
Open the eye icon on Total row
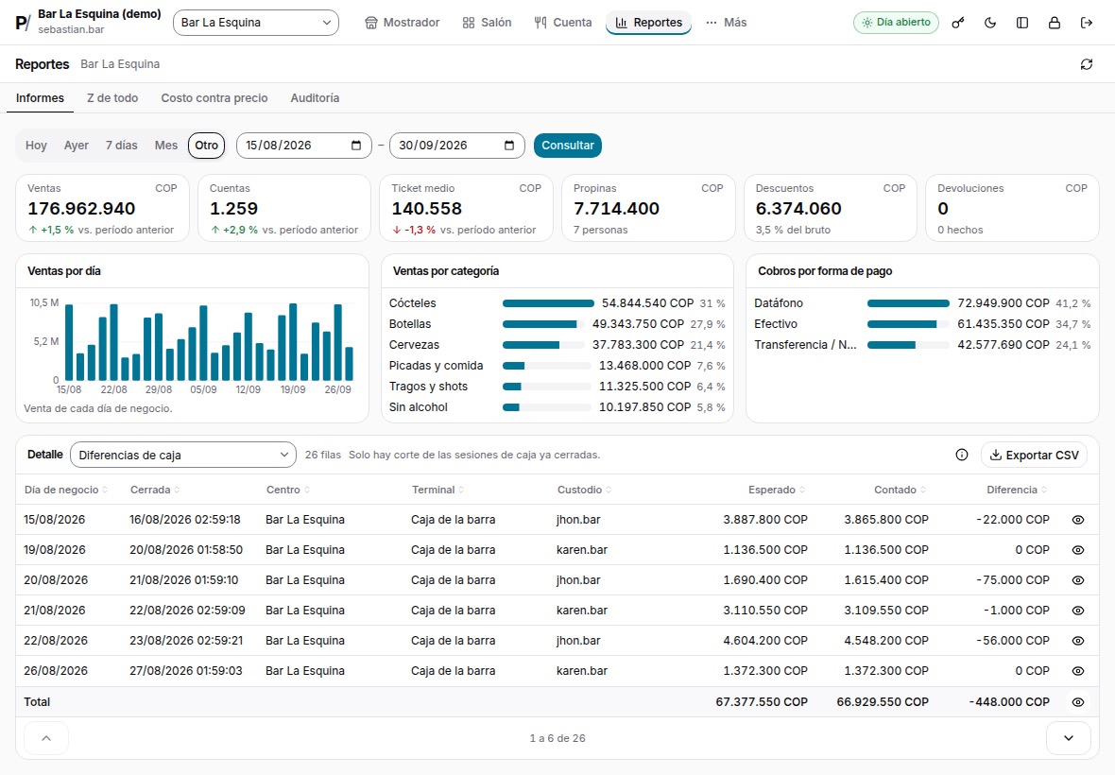coord(1078,702)
